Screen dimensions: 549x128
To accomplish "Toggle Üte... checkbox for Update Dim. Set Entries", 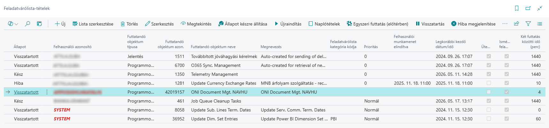I will [x=489, y=119].
